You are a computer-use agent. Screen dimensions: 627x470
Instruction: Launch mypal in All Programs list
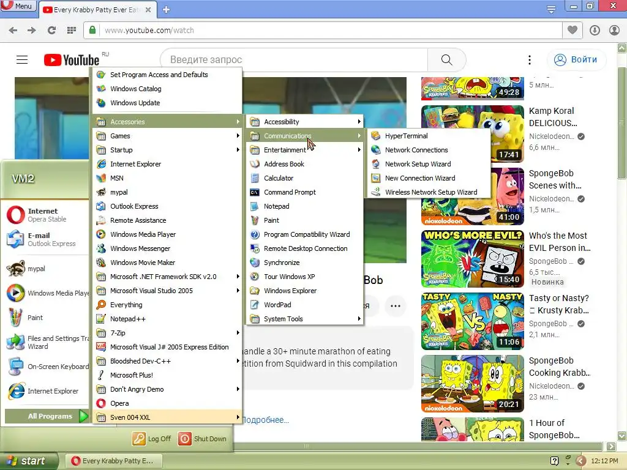[x=167, y=192]
